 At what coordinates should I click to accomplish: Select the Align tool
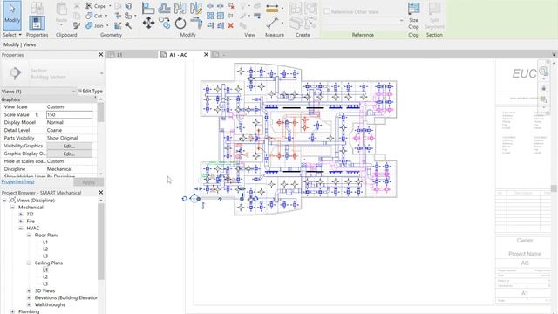click(148, 8)
